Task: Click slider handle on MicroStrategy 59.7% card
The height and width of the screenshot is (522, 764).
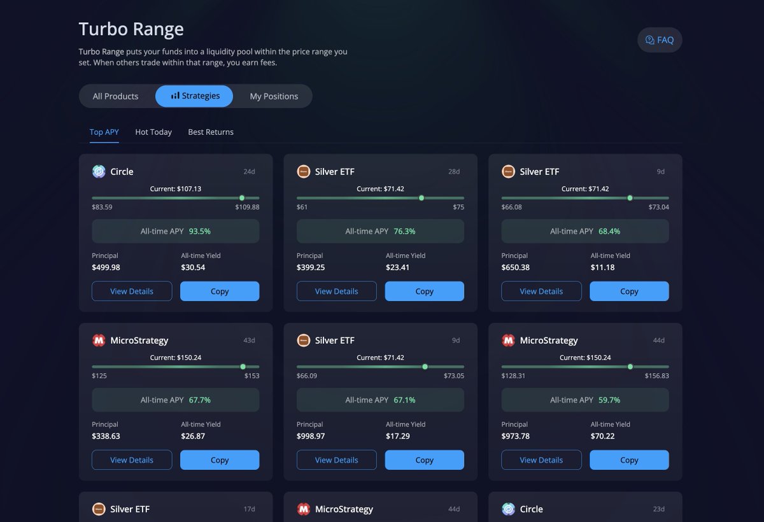Action: point(630,367)
